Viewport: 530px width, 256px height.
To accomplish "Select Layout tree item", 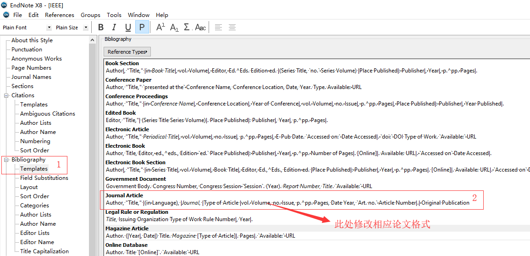I will tap(29, 187).
